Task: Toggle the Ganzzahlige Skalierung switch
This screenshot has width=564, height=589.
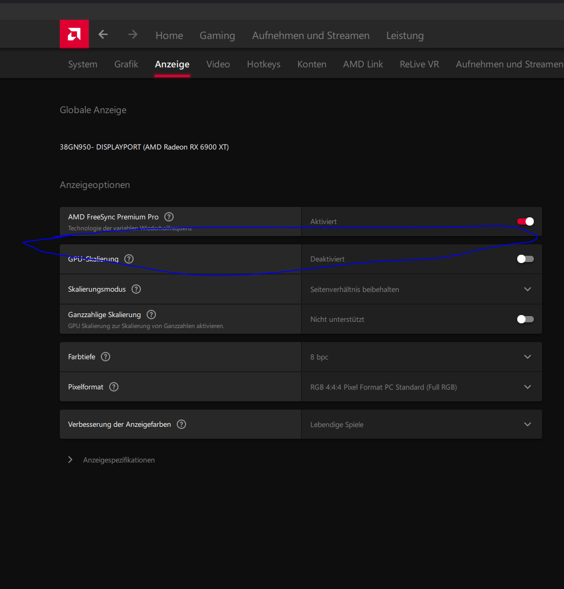Action: coord(526,319)
